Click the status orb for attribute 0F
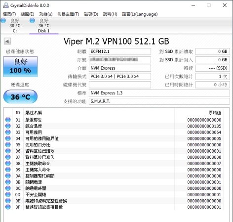 click(x=8, y=207)
